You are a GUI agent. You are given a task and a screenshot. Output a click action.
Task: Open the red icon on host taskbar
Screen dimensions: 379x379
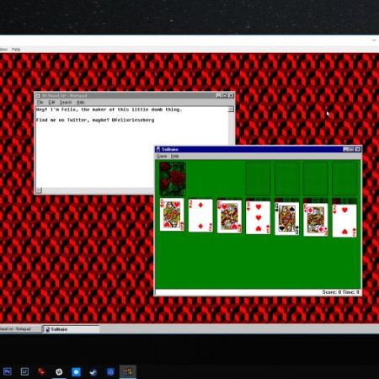click(41, 372)
